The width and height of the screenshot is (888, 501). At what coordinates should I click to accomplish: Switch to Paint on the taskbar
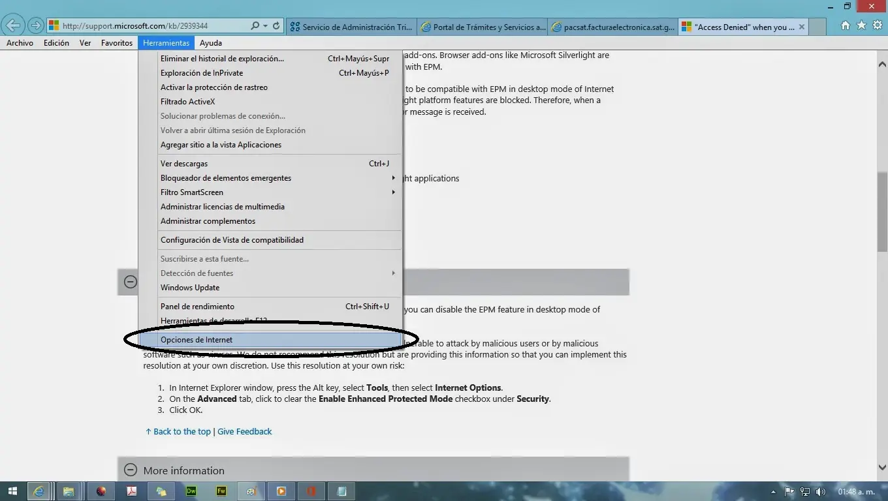251,491
